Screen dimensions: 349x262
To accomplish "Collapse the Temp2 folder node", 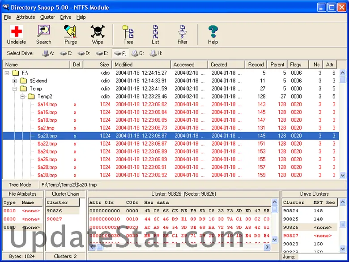I will (x=22, y=97).
